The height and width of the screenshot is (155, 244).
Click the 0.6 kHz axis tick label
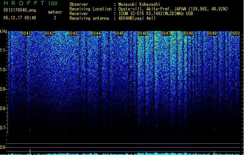pos(3,147)
